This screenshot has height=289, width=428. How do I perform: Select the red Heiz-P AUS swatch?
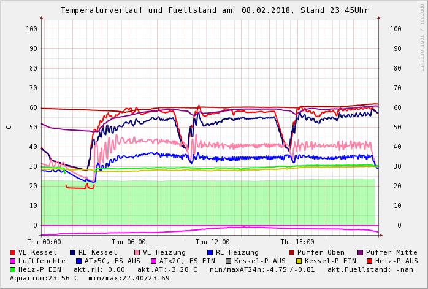pos(369,261)
